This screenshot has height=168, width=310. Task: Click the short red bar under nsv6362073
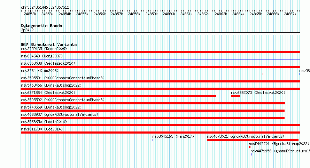pos(236,96)
